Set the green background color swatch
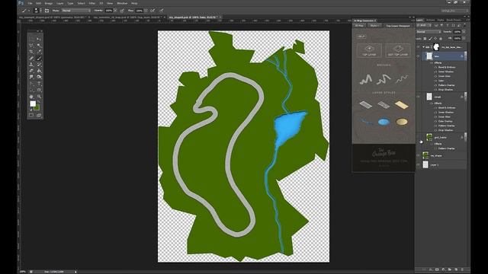This screenshot has height=274, width=488. [x=37, y=107]
